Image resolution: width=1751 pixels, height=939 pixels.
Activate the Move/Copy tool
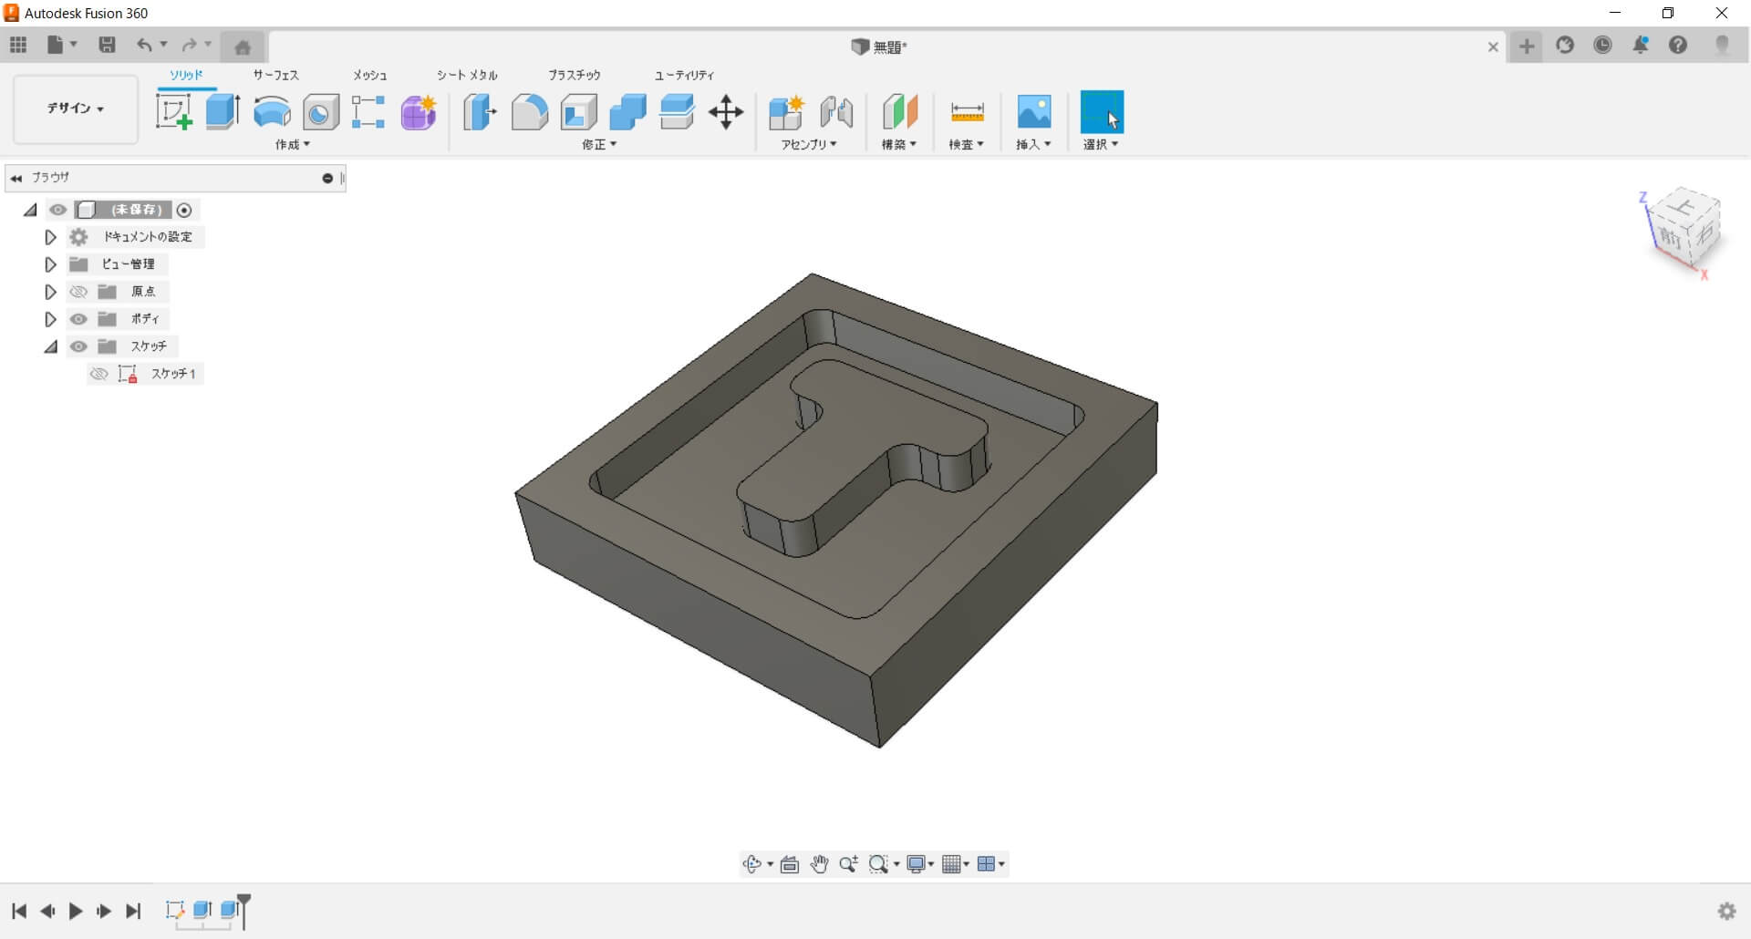(726, 112)
